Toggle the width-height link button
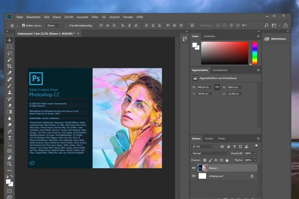This screenshot has width=299, height=199. coord(217,87)
